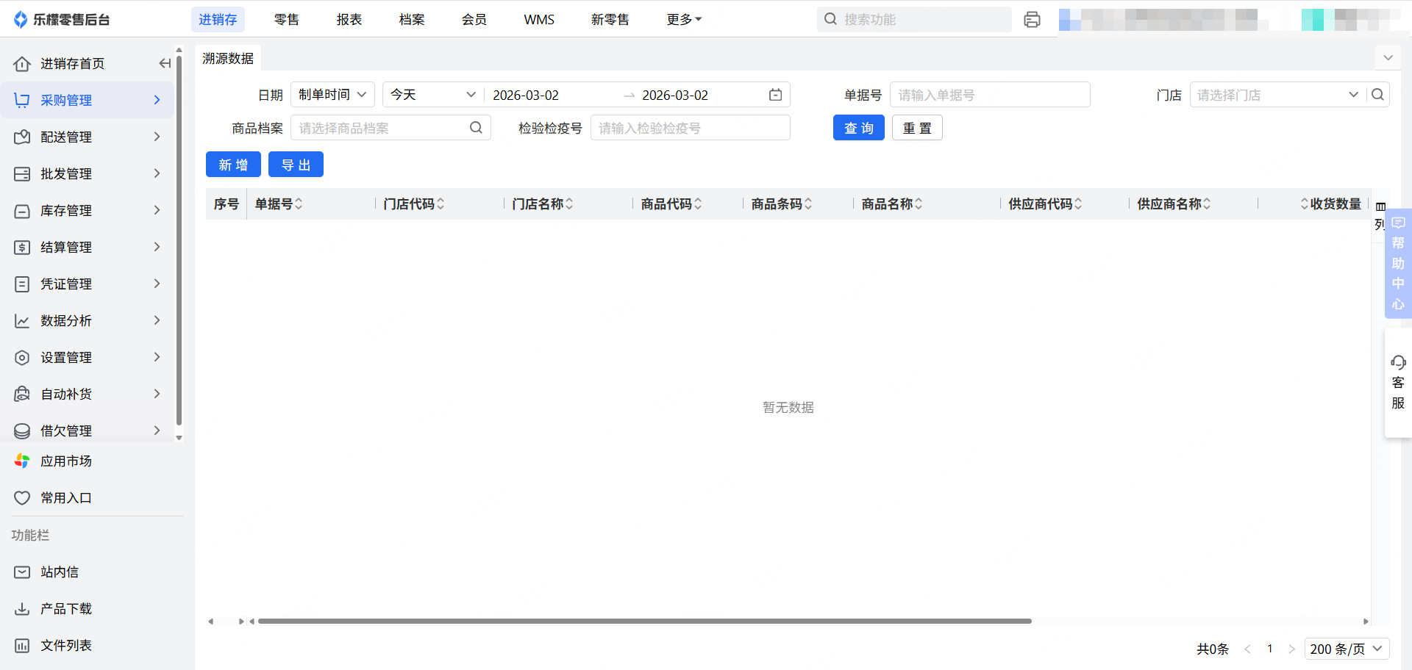Collapse the sidebar using the arrow icon
1412x670 pixels.
tap(165, 64)
